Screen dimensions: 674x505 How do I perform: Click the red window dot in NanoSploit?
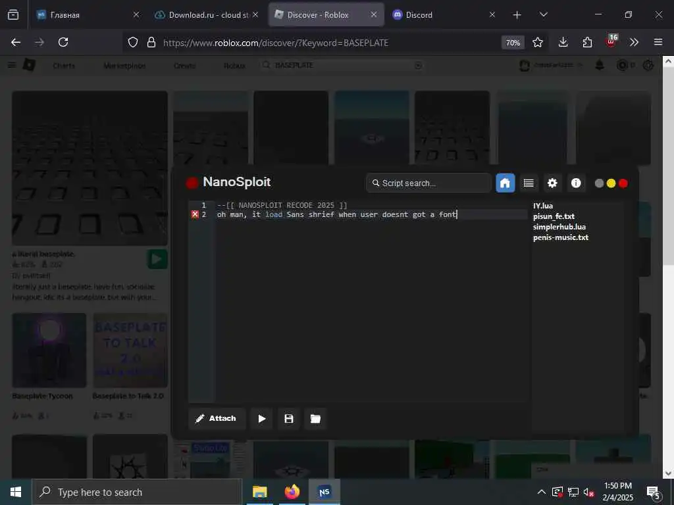coord(623,183)
